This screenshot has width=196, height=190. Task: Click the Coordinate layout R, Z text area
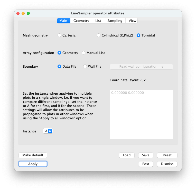141,115
